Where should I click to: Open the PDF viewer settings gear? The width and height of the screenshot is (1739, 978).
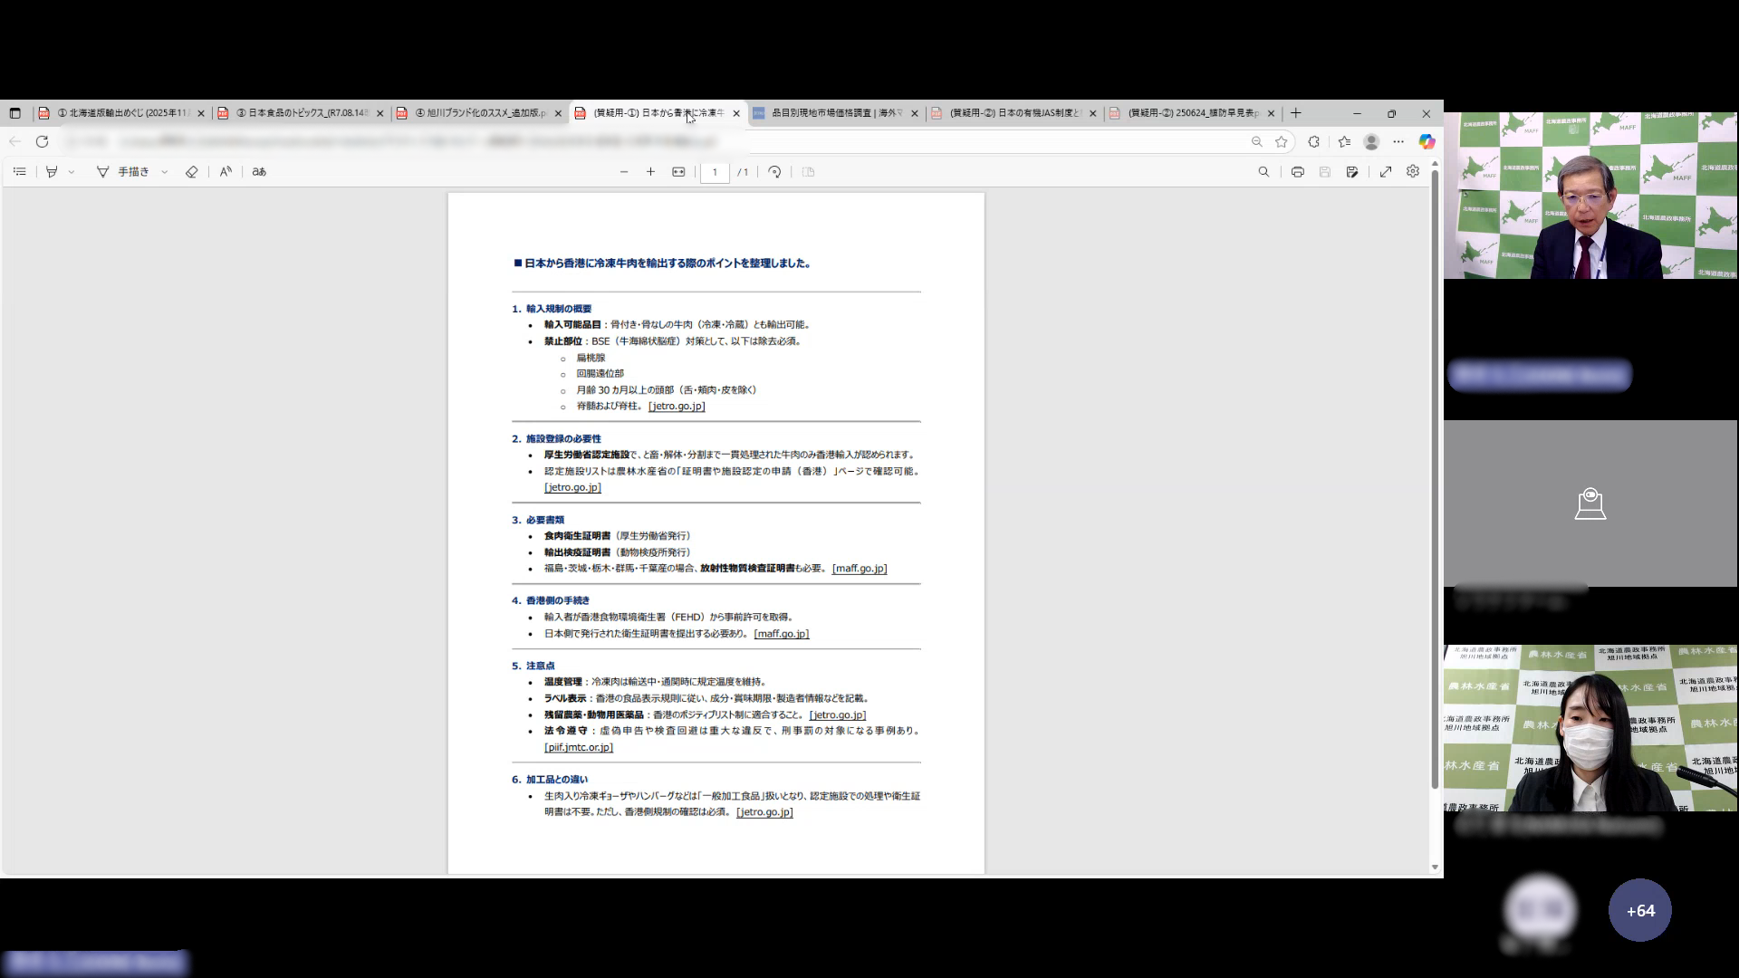[1413, 172]
